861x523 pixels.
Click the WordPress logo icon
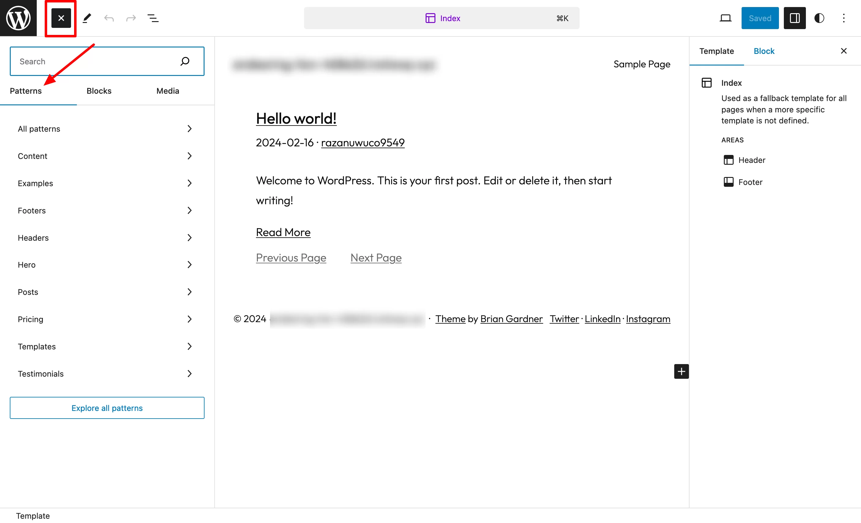click(18, 18)
